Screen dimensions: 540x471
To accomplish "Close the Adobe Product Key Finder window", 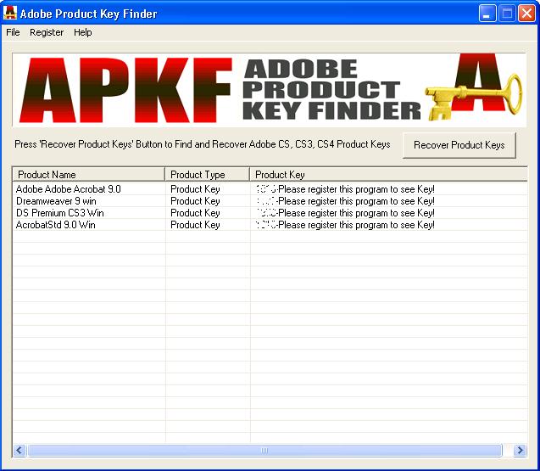I will (526, 14).
